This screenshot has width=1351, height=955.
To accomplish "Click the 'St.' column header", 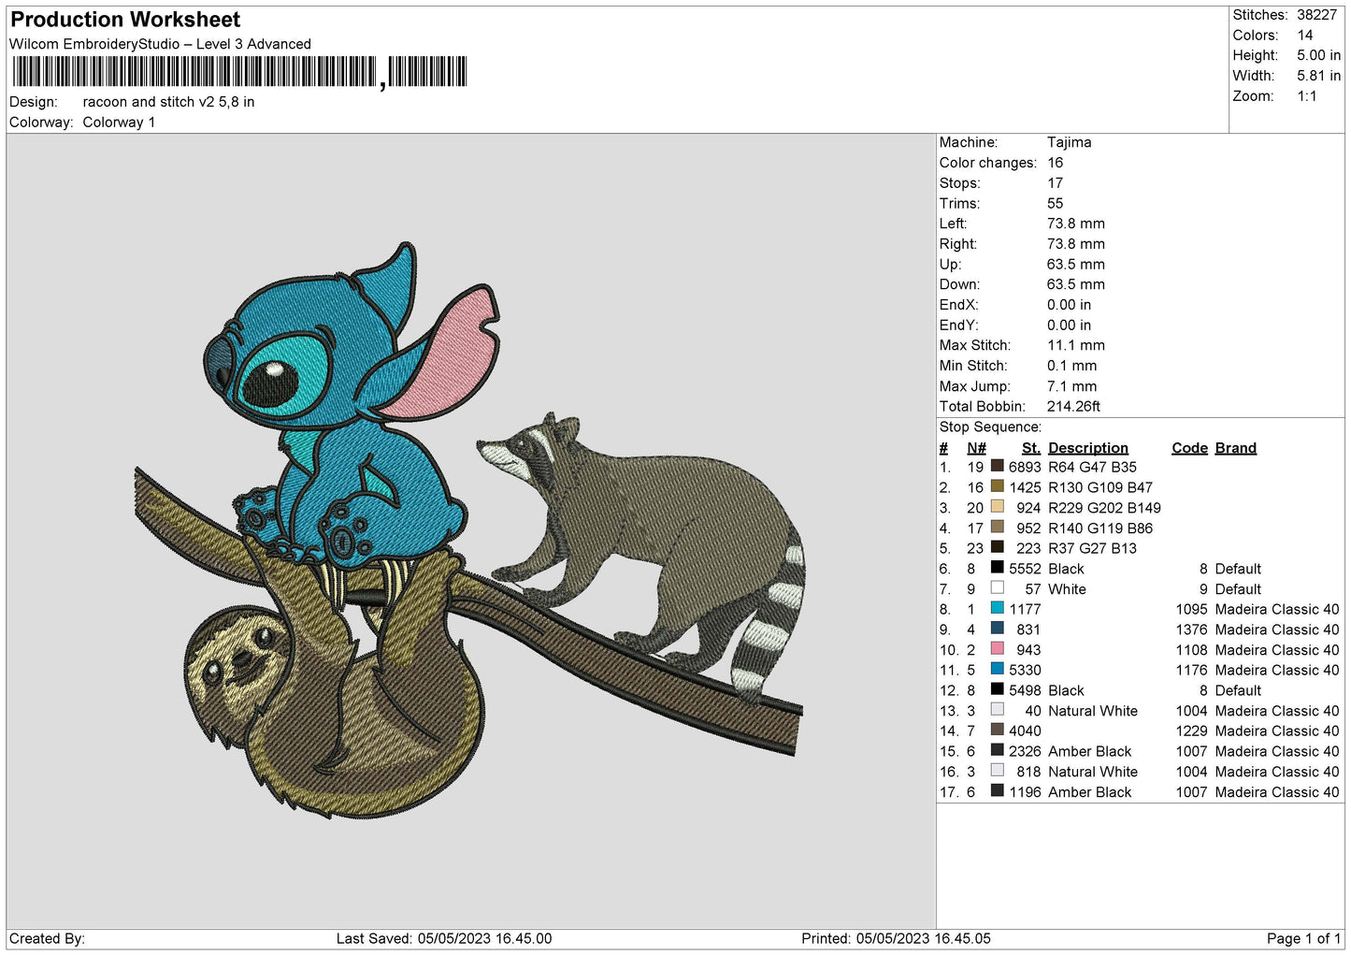I will pyautogui.click(x=1030, y=448).
